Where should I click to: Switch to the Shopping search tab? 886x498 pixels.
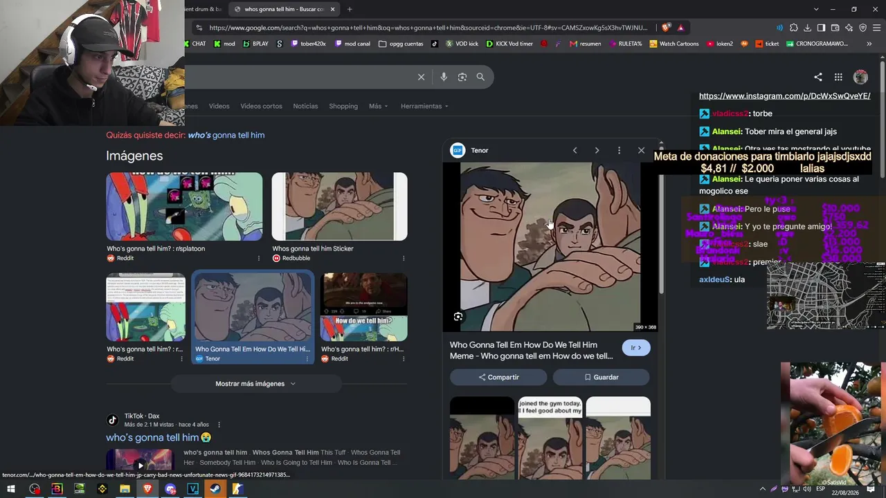[343, 106]
